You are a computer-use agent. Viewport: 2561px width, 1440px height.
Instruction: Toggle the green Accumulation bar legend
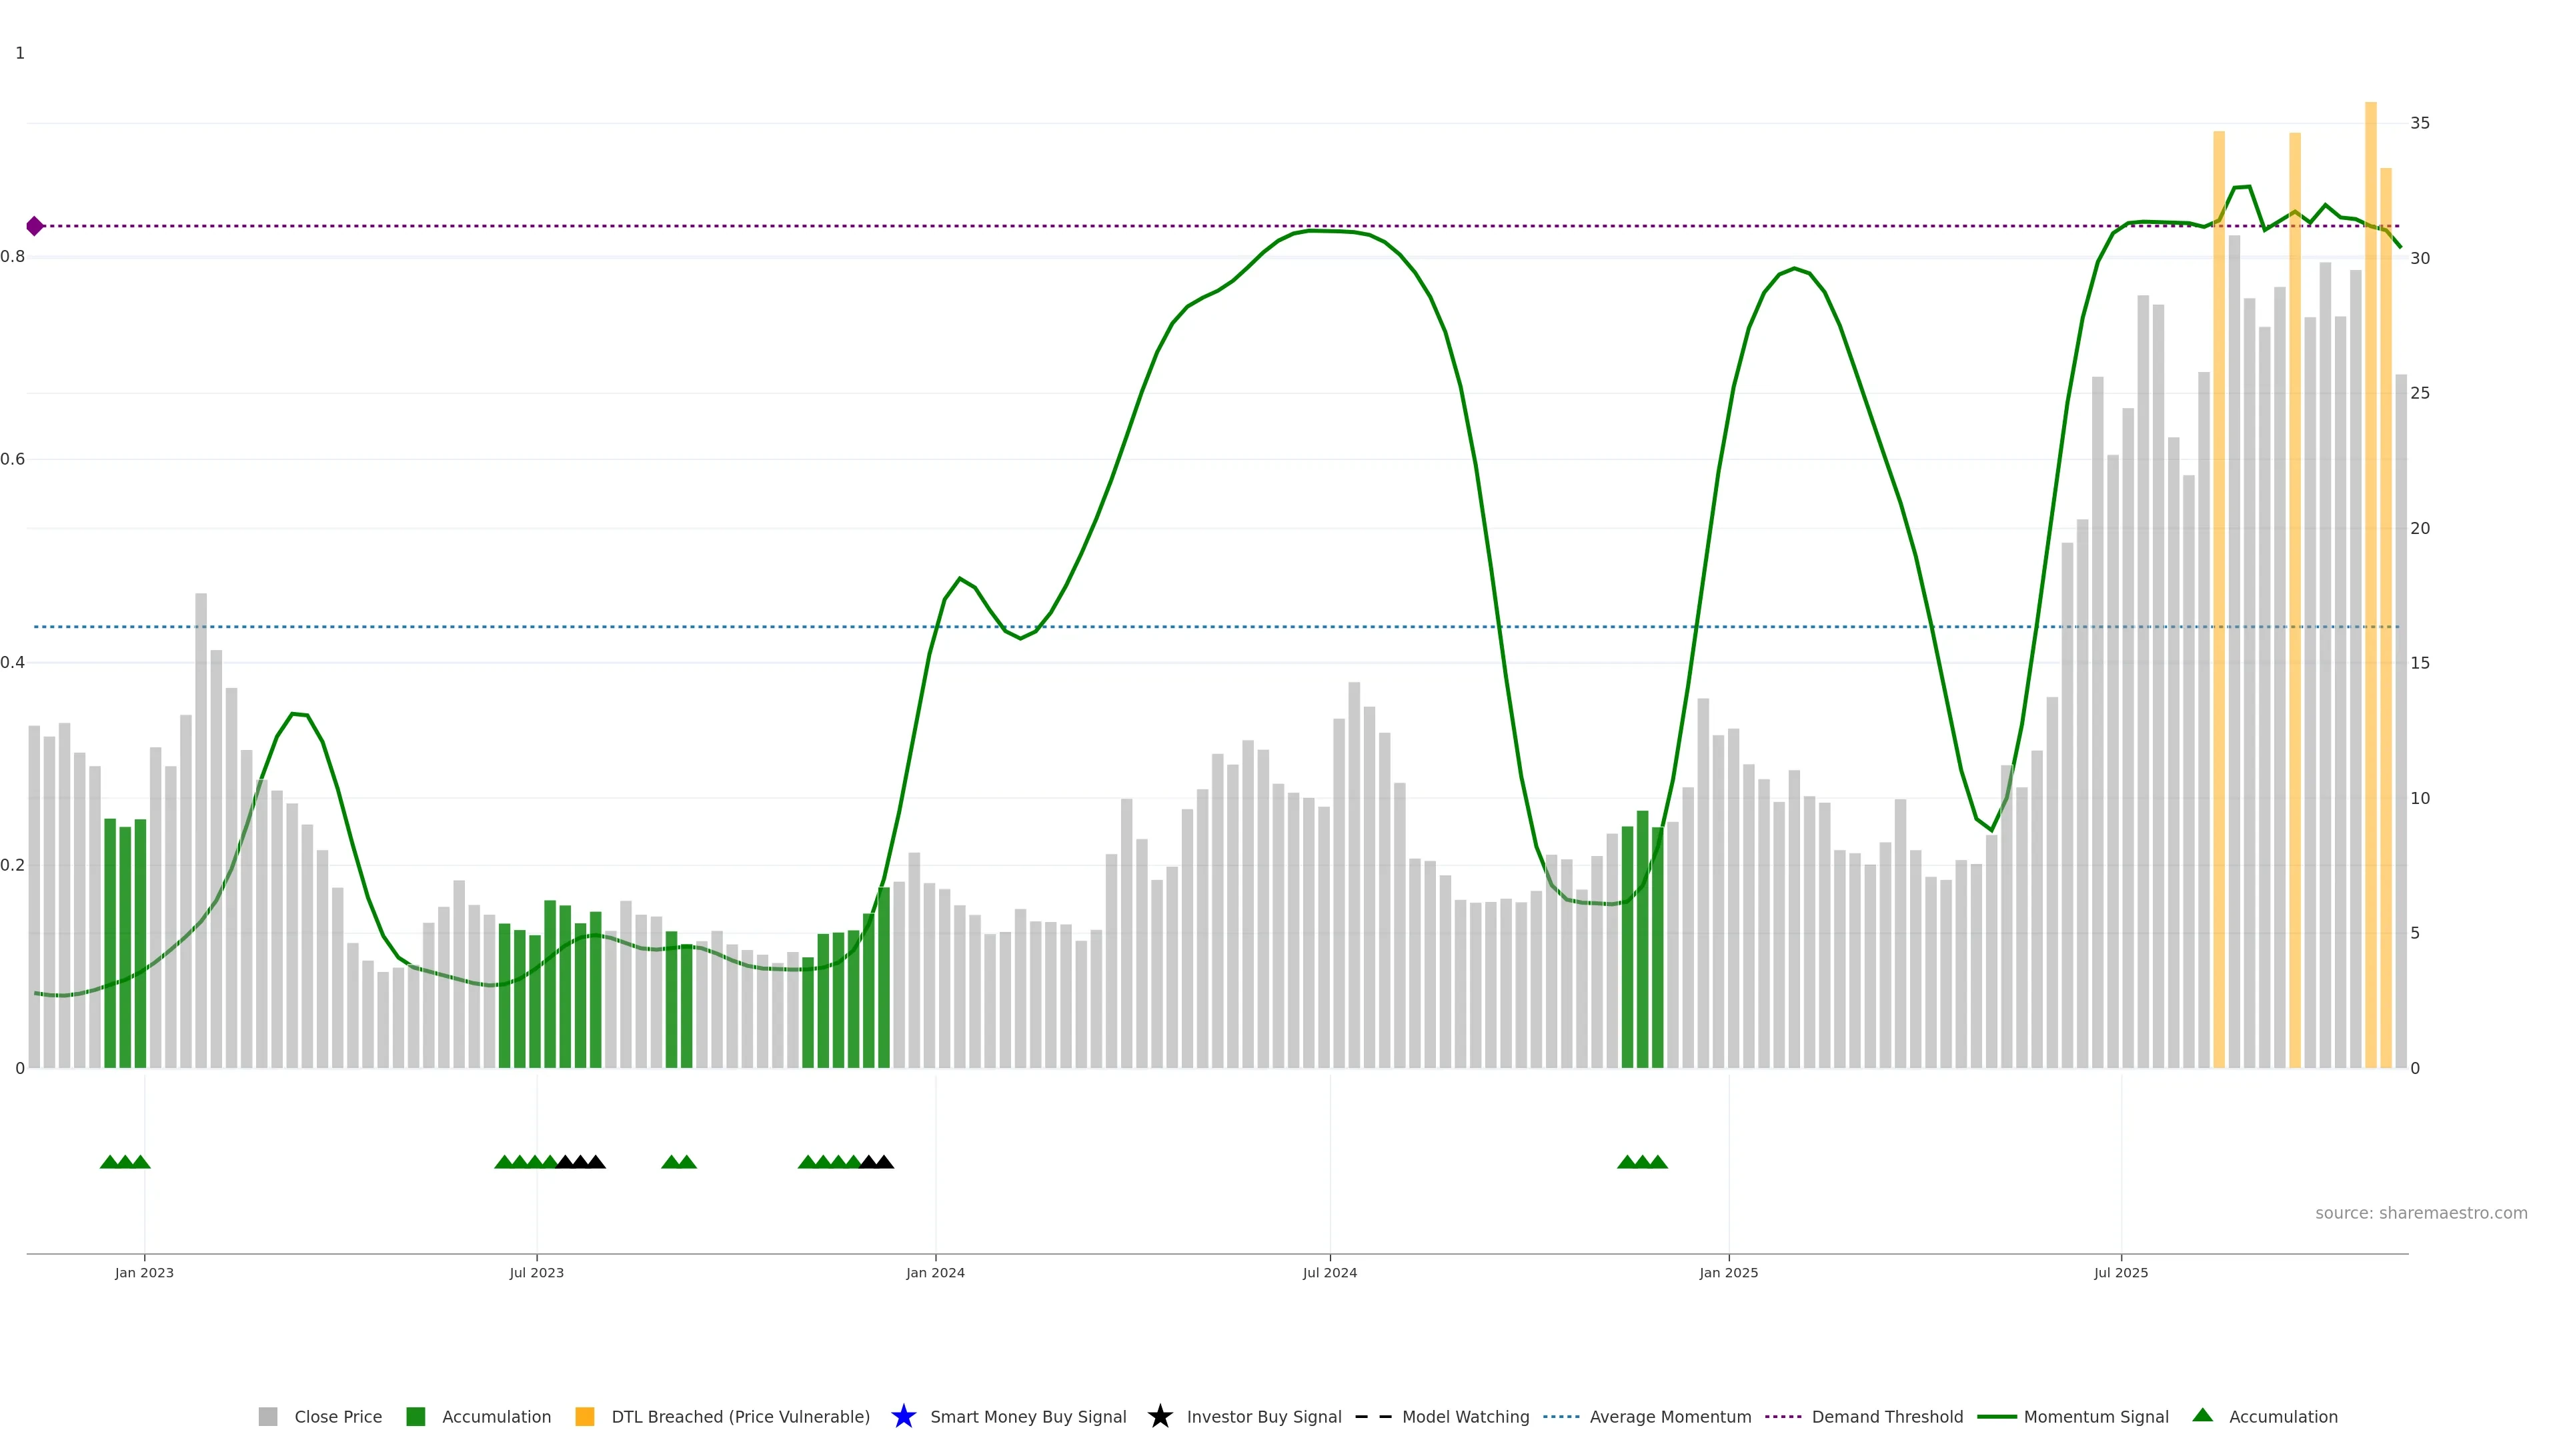click(415, 1416)
